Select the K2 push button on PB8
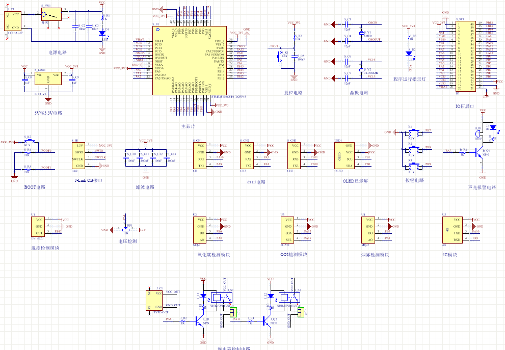Image resolution: width=505 pixels, height=350 pixels. click(415, 149)
